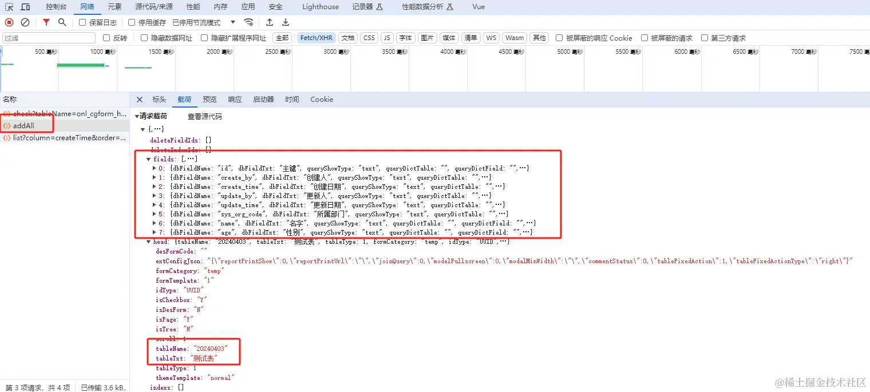This screenshot has width=870, height=392.
Task: Click 查看源代码 link
Action: click(x=205, y=116)
